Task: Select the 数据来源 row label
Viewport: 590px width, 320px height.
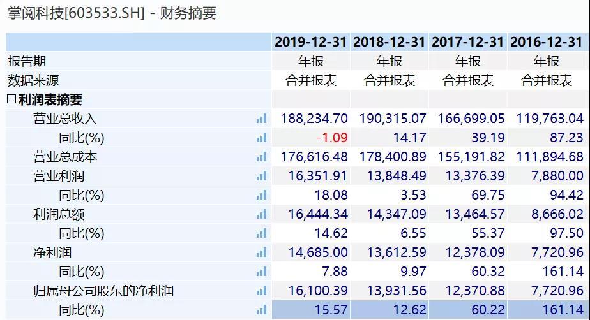Action: (33, 80)
